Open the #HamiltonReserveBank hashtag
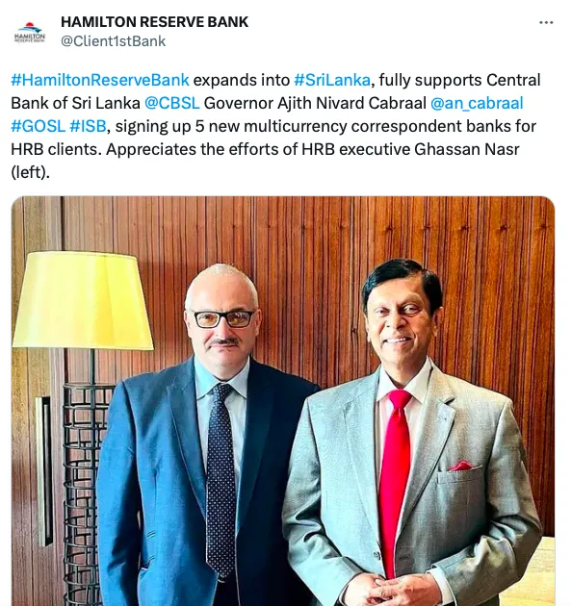The image size is (571, 606). (100, 80)
